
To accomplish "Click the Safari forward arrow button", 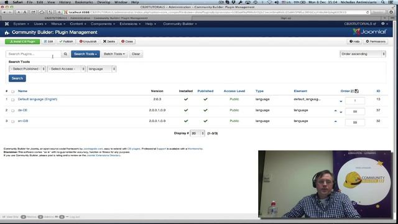I will click(x=10, y=12).
